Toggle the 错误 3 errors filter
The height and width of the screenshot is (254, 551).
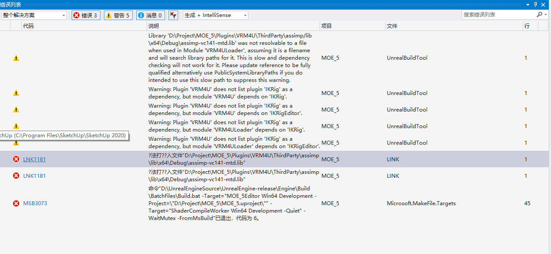(x=86, y=15)
